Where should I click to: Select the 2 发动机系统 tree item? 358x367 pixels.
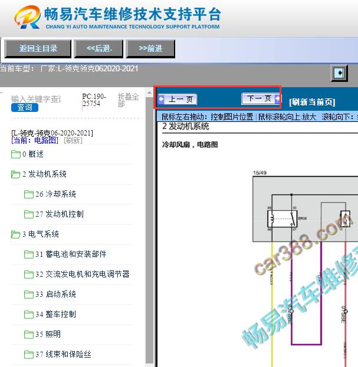[44, 174]
